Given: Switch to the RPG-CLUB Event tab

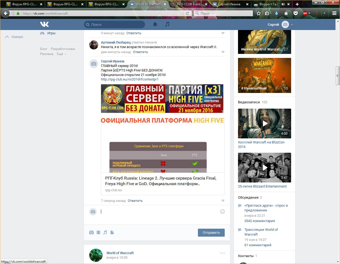Looking at the screenshot, I should click(189, 4).
